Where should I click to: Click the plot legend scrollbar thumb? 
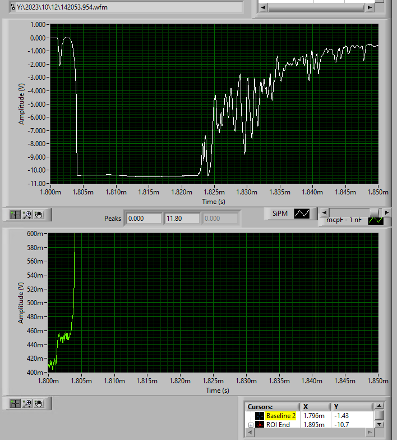click(x=376, y=213)
